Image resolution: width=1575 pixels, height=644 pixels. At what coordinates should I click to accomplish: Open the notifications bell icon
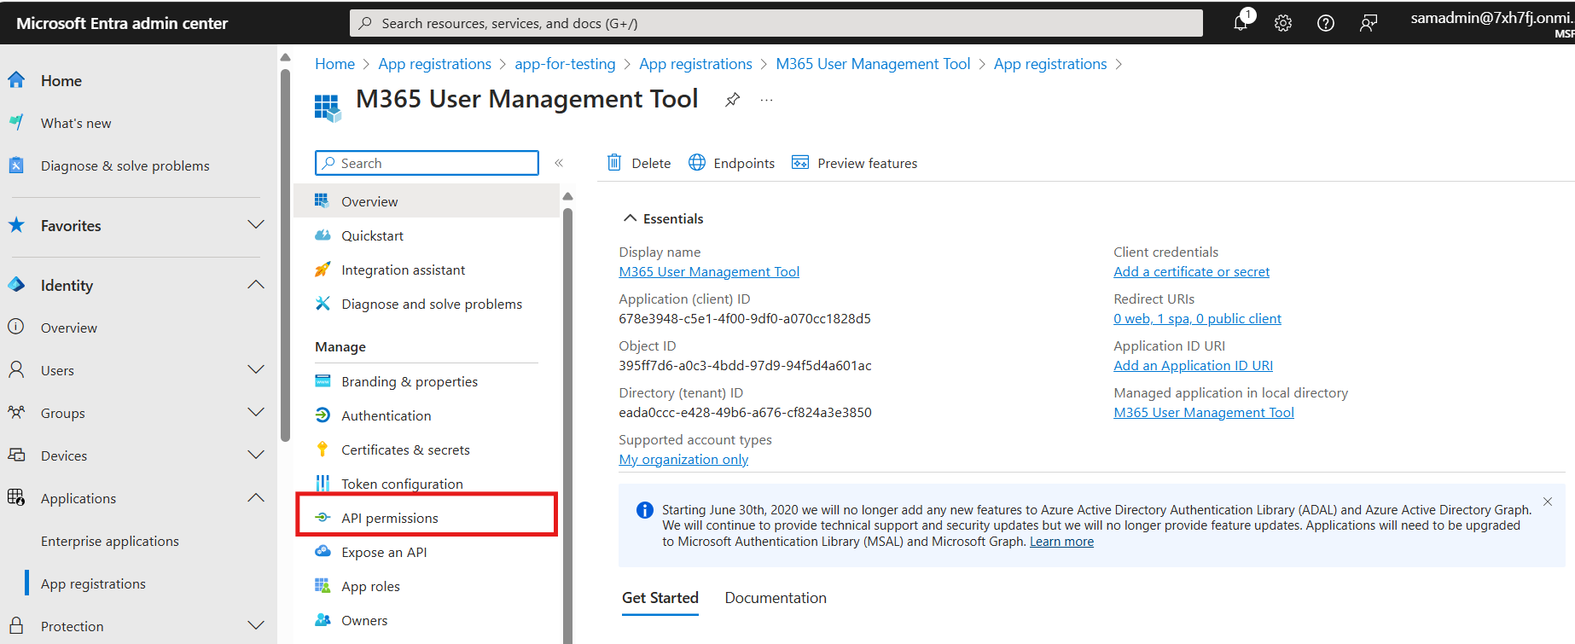click(1241, 23)
